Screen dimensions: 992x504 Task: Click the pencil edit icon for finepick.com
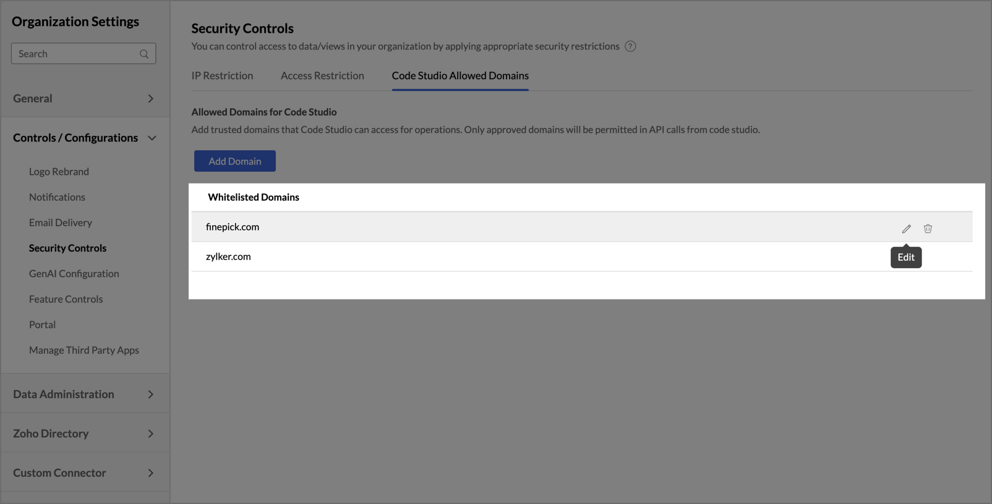906,229
